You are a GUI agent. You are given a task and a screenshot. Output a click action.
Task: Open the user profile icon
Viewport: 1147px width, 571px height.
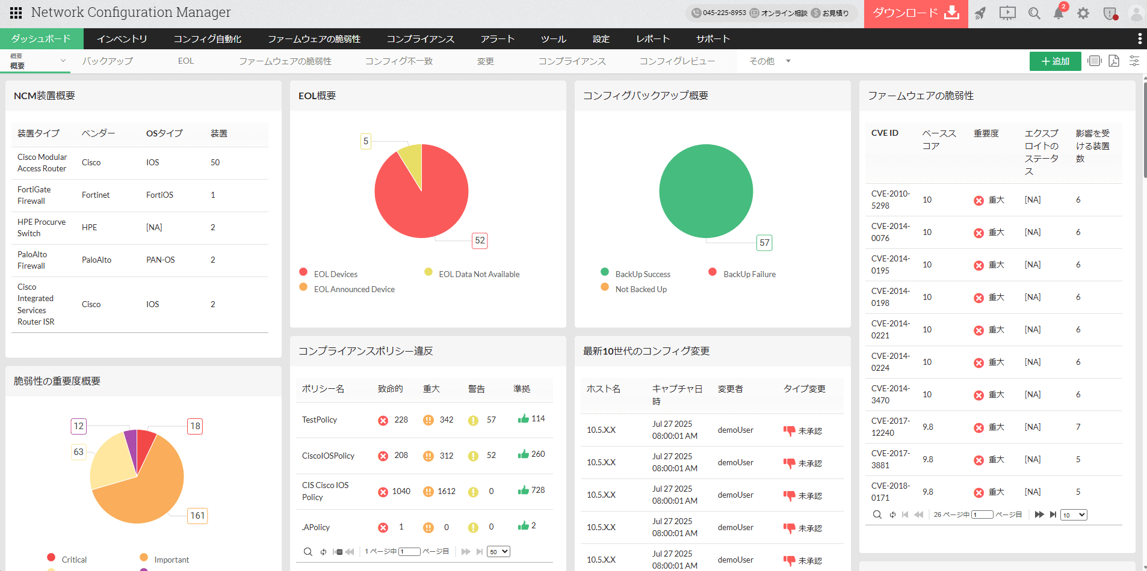click(1136, 13)
